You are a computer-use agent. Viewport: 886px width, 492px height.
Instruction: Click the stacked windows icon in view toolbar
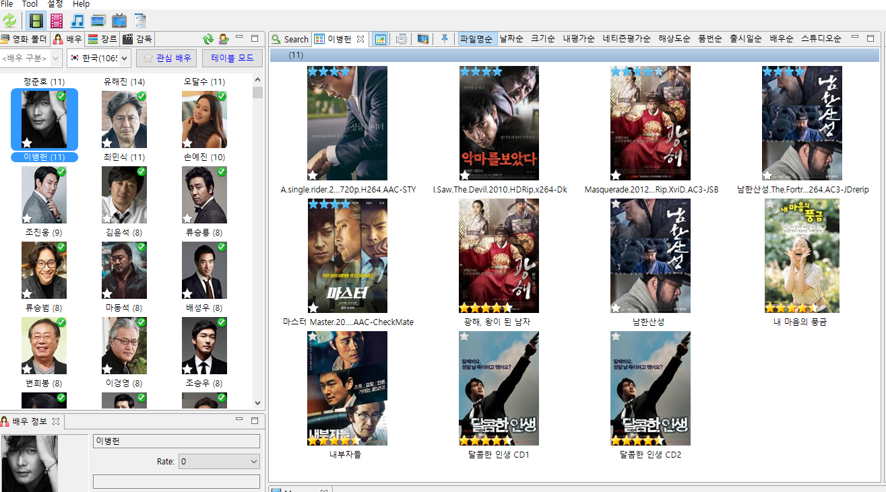coord(402,39)
